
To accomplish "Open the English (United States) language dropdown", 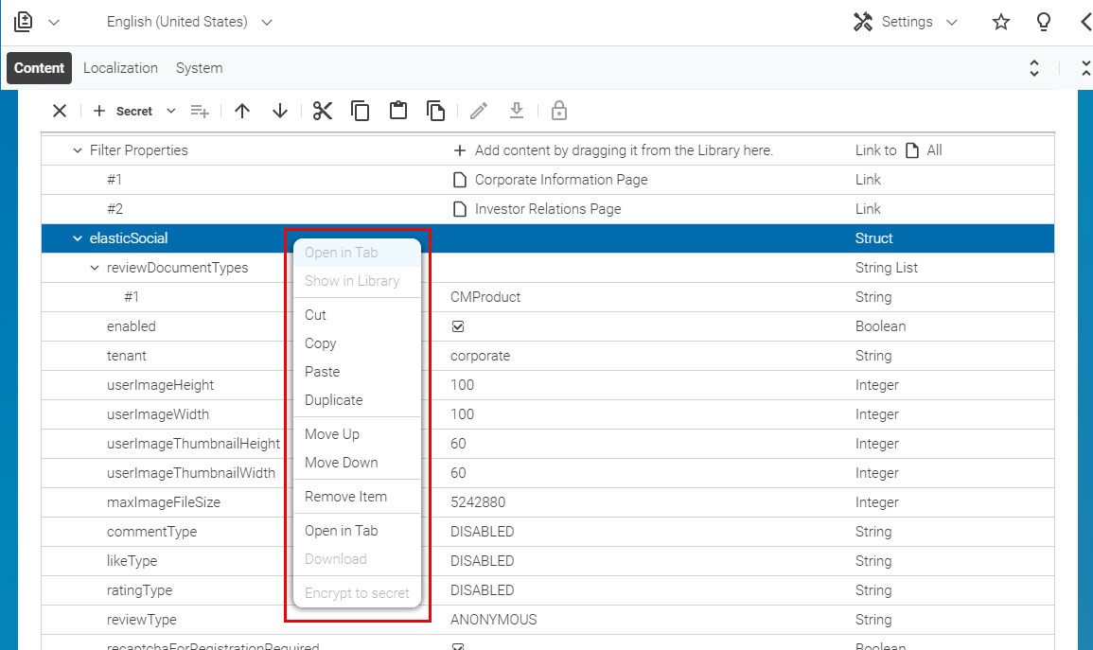I will pos(188,21).
